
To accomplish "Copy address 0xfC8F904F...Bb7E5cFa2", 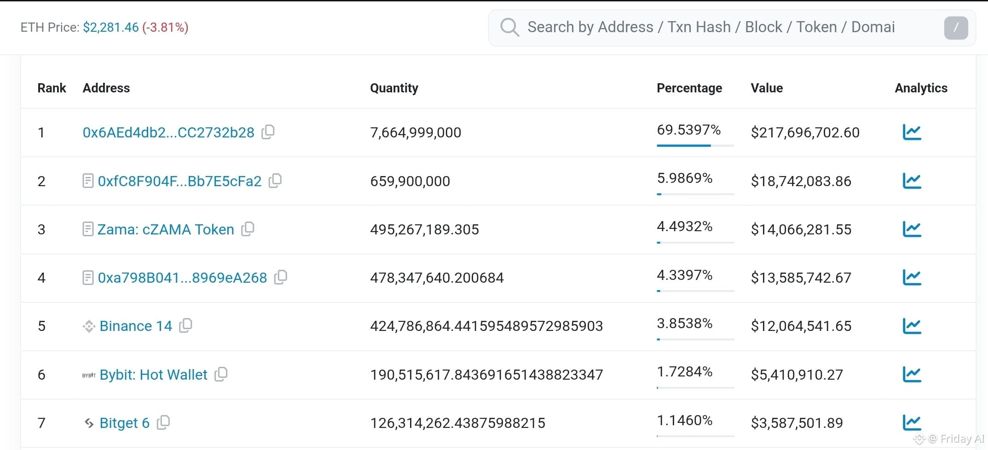I will click(x=275, y=181).
